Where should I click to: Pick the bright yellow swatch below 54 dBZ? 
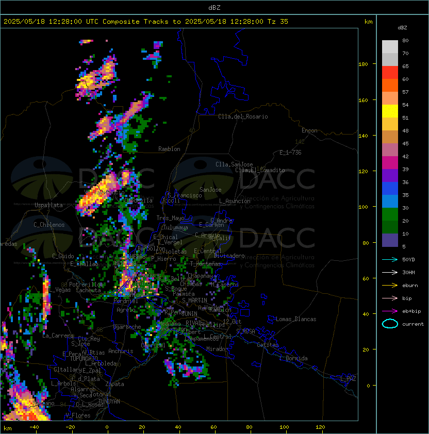390,111
